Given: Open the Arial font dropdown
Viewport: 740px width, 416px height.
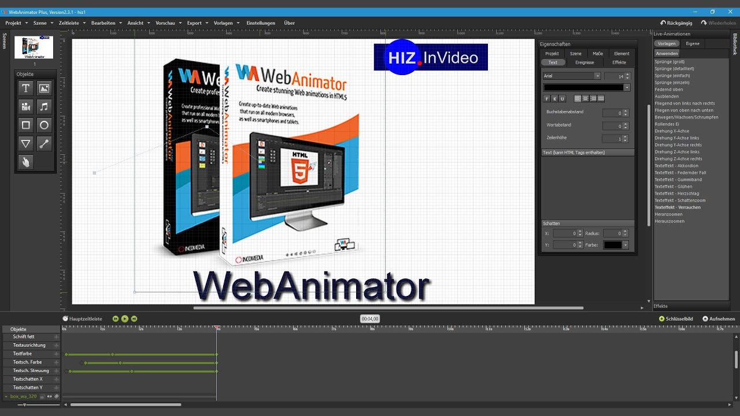Looking at the screenshot, I should [x=597, y=76].
